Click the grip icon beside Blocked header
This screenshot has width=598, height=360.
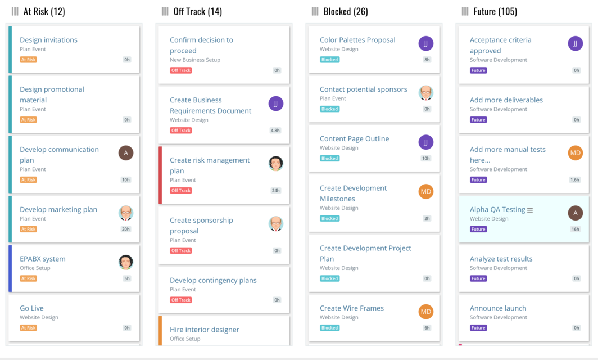point(314,11)
